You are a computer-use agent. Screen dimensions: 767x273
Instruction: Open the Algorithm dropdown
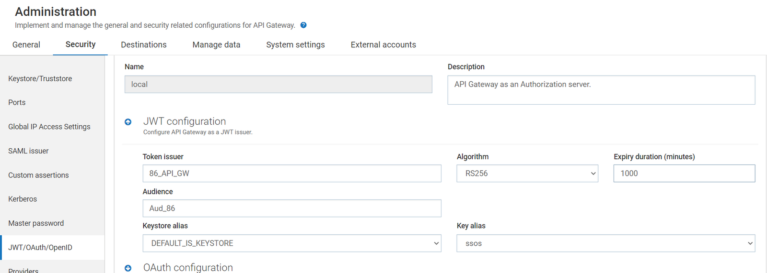point(527,174)
